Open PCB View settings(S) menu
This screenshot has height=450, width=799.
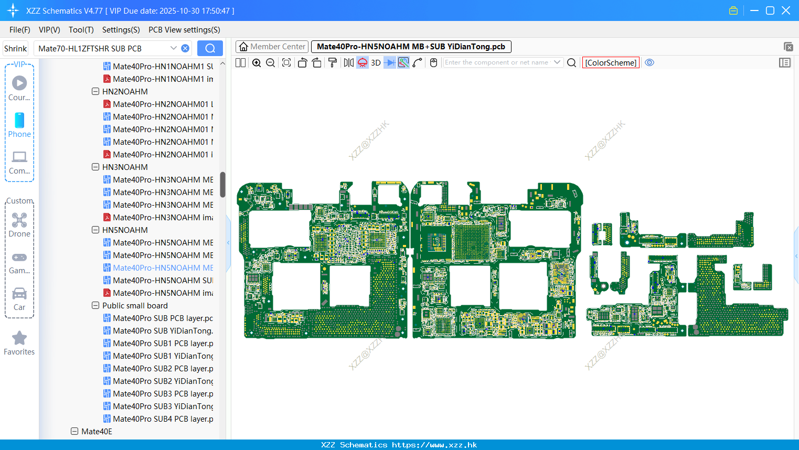click(184, 30)
